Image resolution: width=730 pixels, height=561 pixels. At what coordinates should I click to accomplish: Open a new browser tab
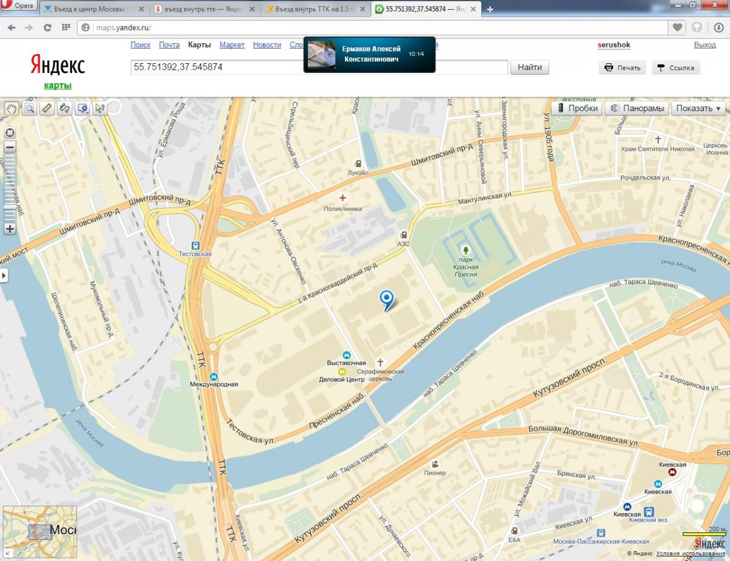[x=490, y=9]
